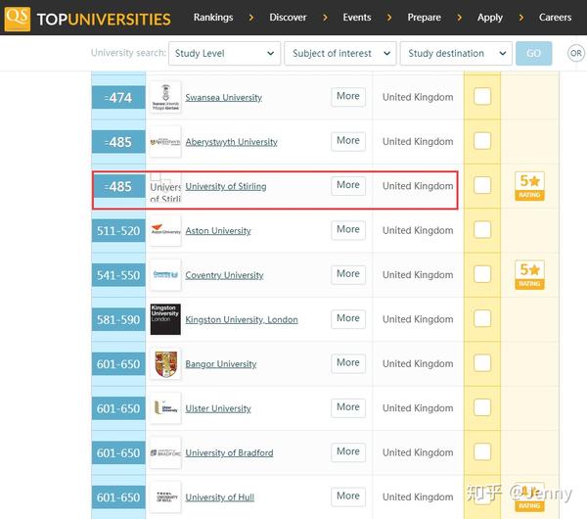This screenshot has height=519, width=587.
Task: Click More button for University of Hull
Action: point(348,496)
